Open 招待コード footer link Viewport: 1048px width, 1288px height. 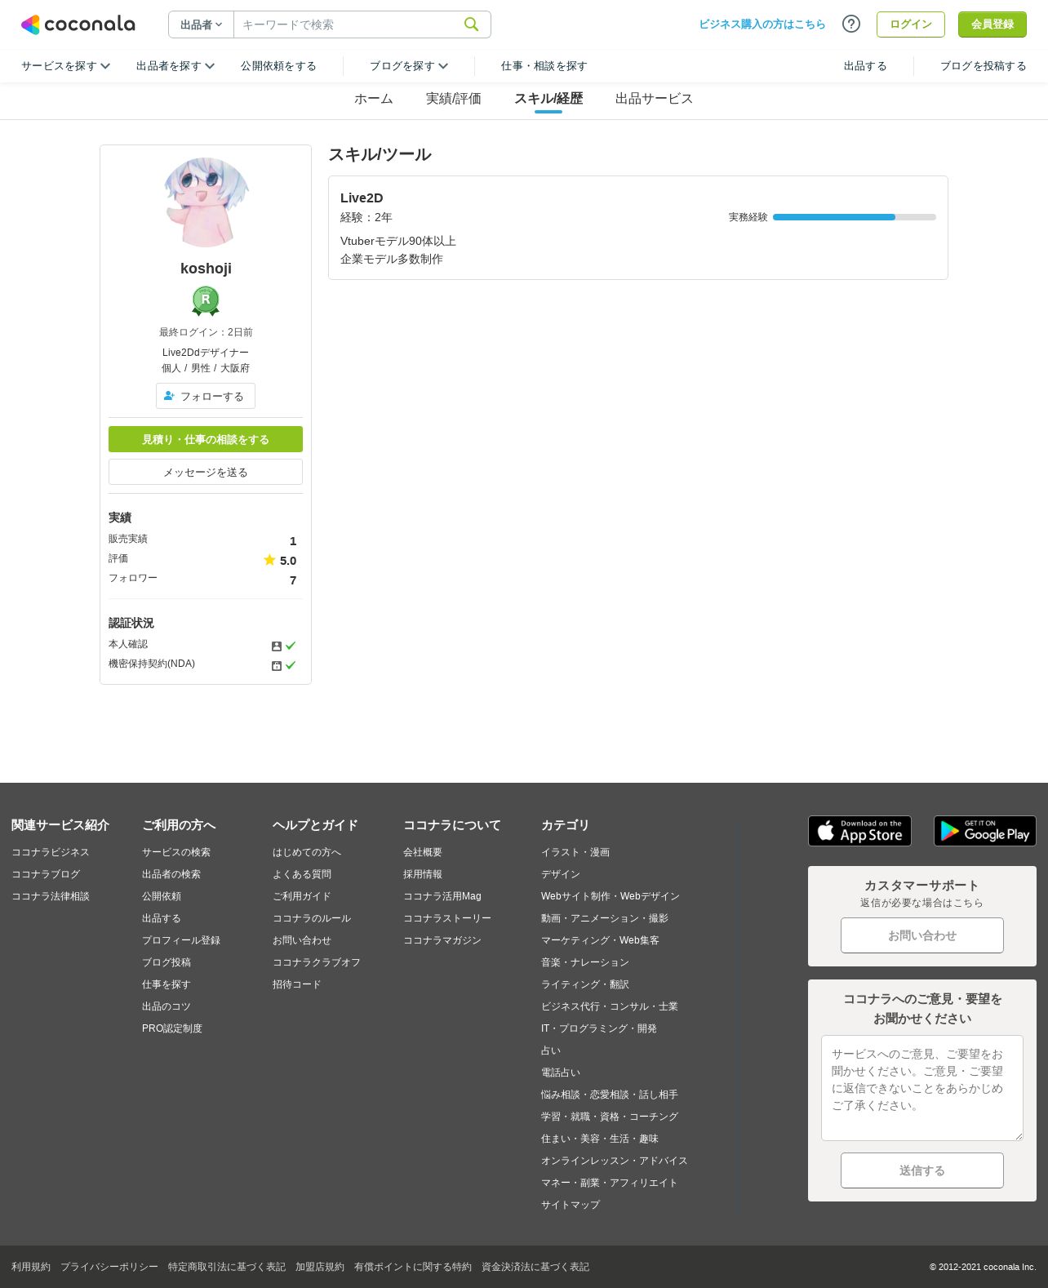click(x=297, y=984)
